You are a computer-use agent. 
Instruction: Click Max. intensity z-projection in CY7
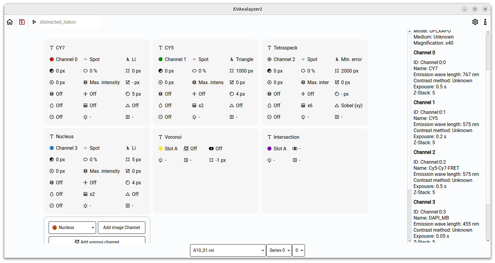click(x=102, y=82)
